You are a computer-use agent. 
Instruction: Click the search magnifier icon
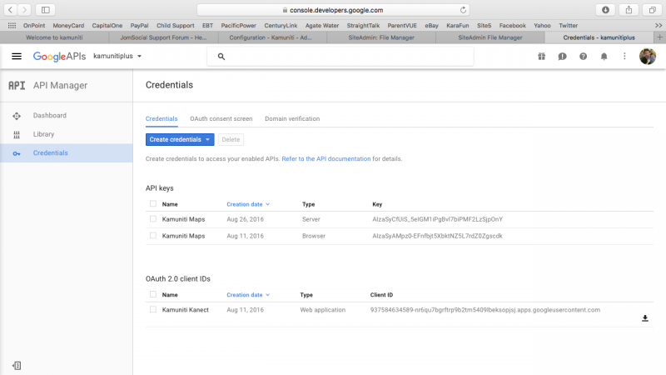221,56
